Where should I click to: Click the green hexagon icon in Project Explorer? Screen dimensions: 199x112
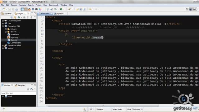point(19,17)
